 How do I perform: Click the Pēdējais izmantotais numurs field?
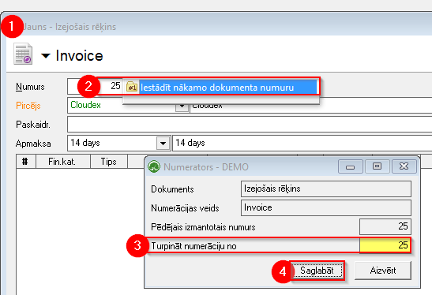pos(385,226)
